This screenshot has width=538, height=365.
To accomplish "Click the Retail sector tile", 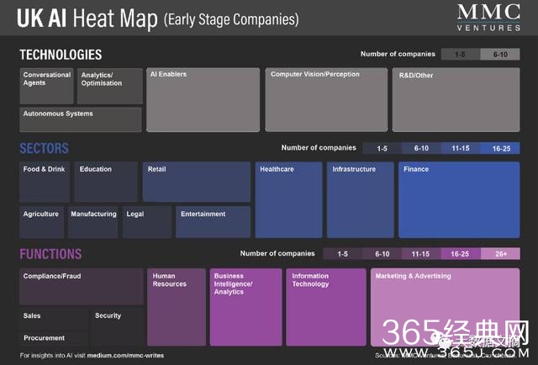I will tap(196, 182).
